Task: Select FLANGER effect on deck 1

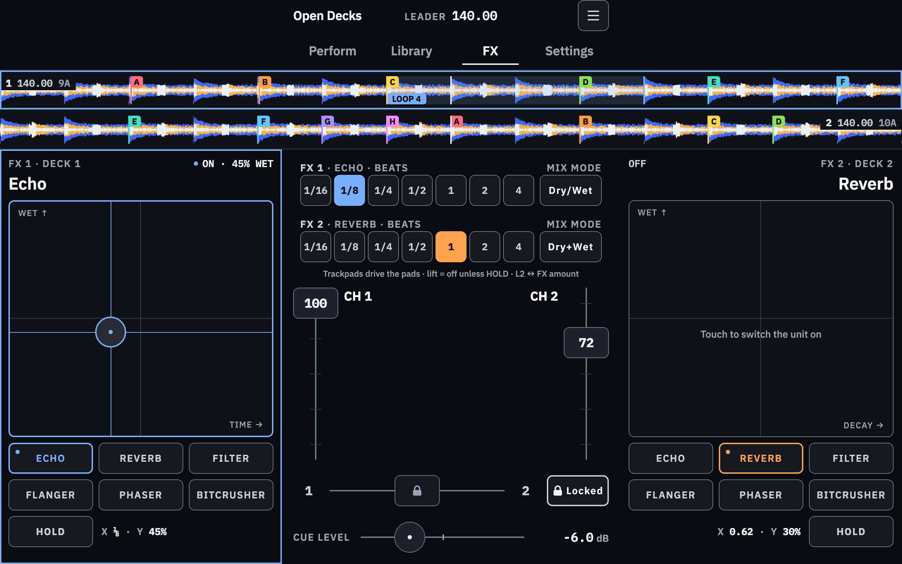Action: click(51, 495)
